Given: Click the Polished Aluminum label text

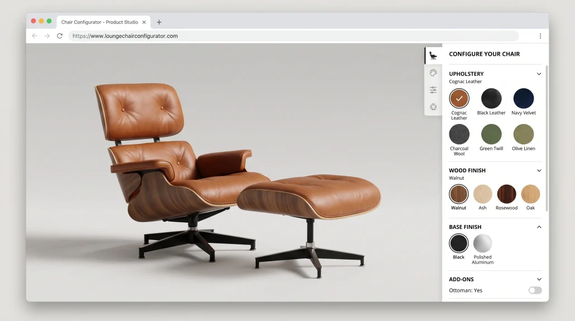Looking at the screenshot, I should tap(482, 260).
